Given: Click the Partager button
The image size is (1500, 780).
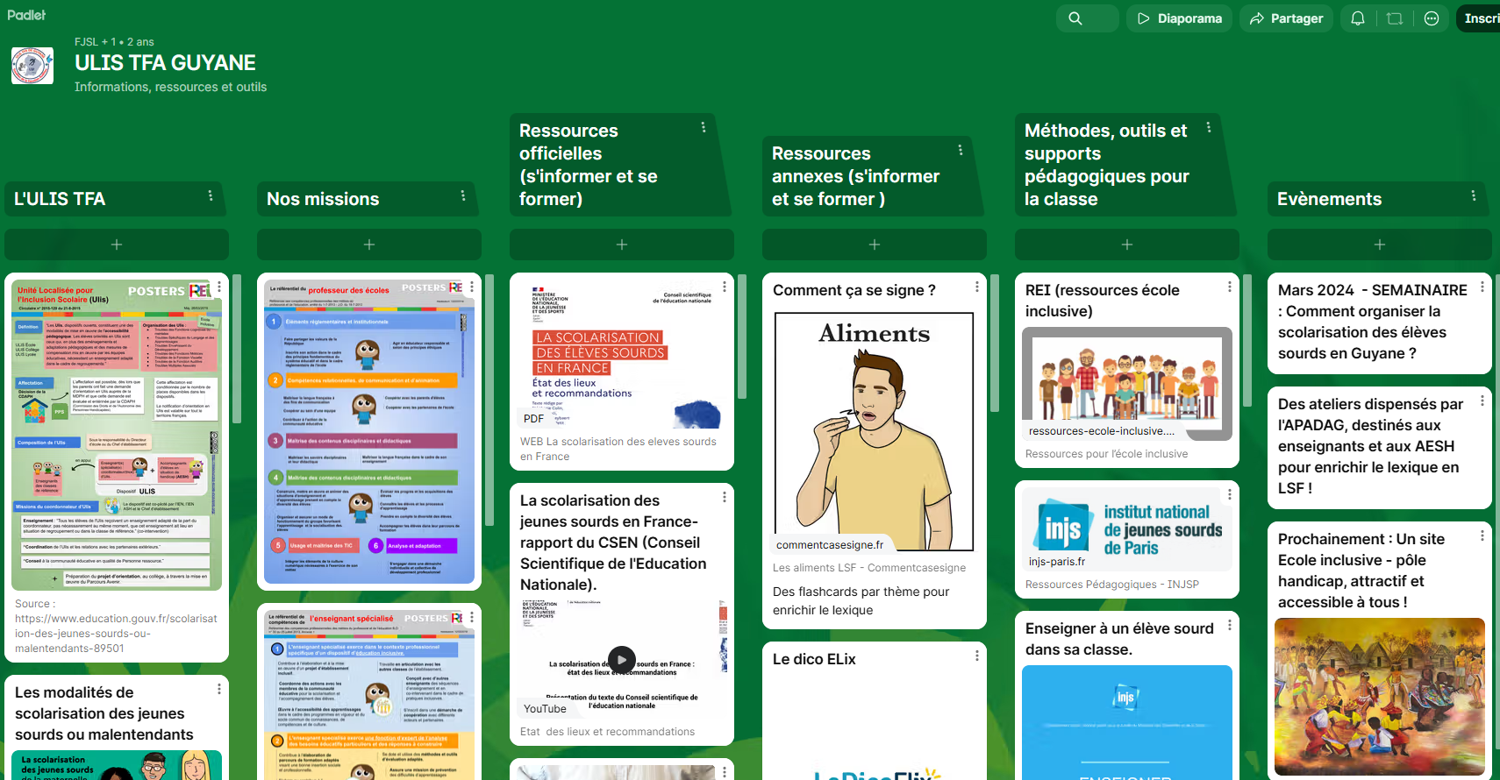Looking at the screenshot, I should click(1286, 18).
